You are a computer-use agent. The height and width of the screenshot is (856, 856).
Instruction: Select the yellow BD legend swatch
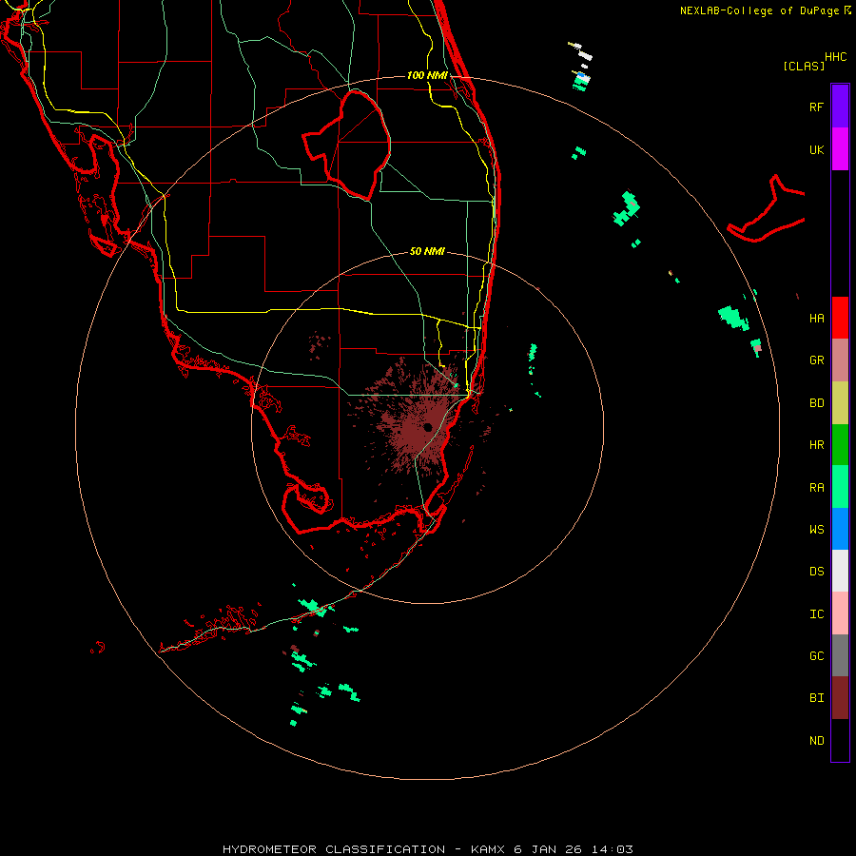(840, 403)
